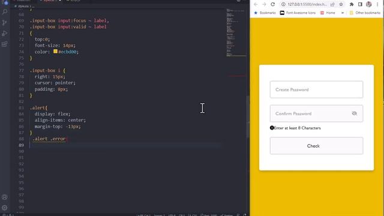The image size is (384, 216).
Task: Open the Manage gear menu in VS Code
Action: click(4, 208)
